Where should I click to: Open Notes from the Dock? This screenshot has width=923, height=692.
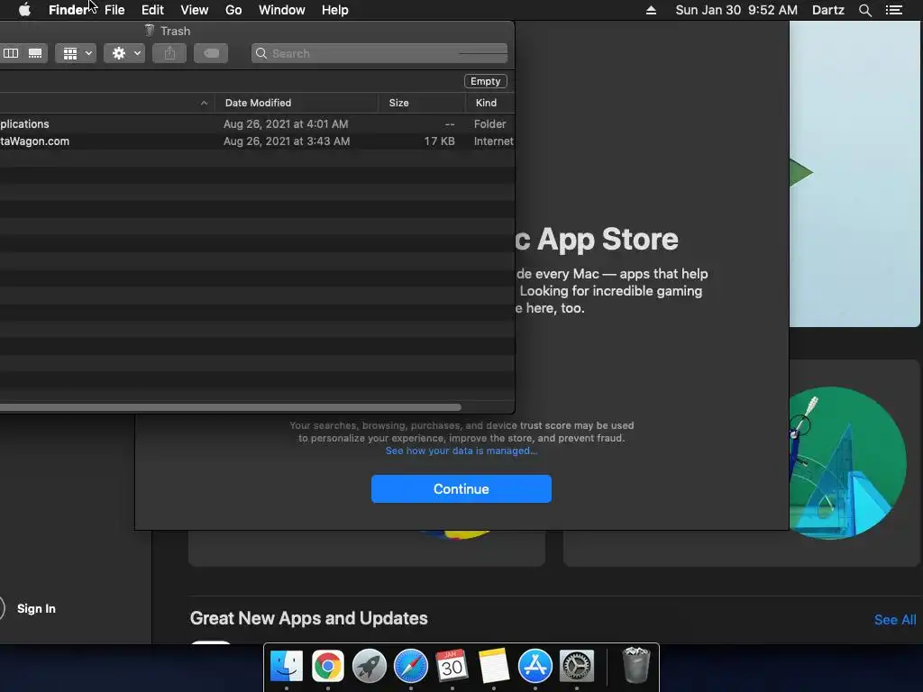tap(493, 666)
